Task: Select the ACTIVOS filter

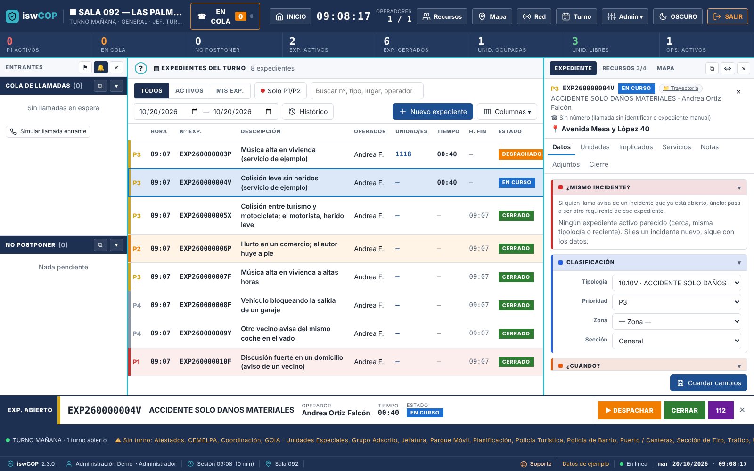Action: pyautogui.click(x=189, y=91)
